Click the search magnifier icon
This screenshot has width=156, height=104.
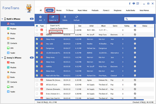(x=127, y=19)
